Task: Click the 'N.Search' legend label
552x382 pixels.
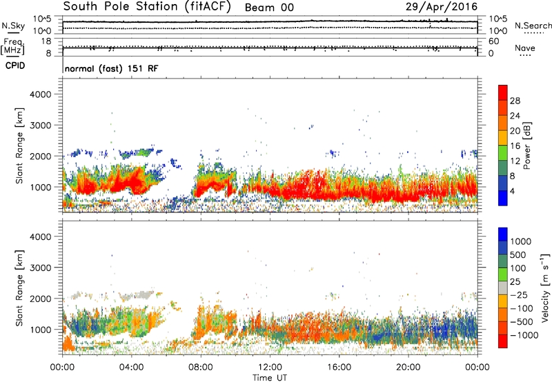Action: [x=533, y=26]
